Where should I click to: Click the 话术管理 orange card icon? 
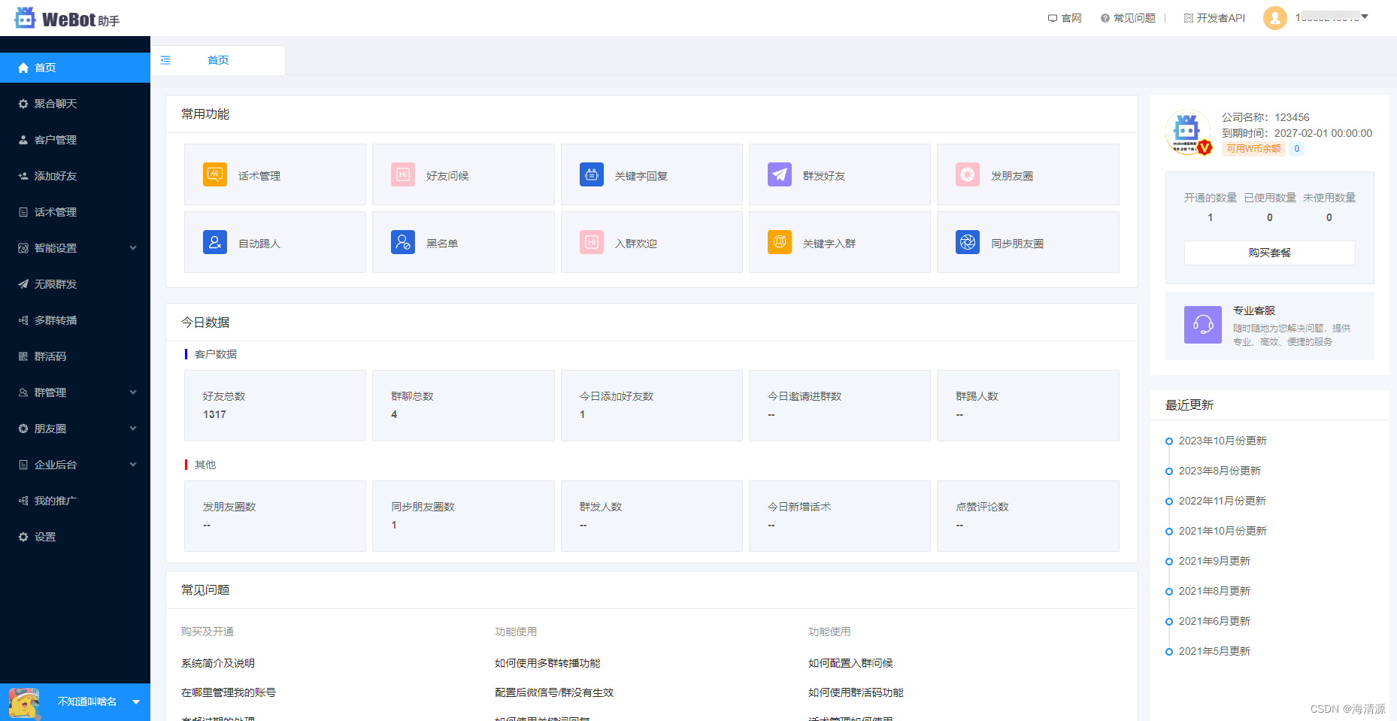coord(215,174)
